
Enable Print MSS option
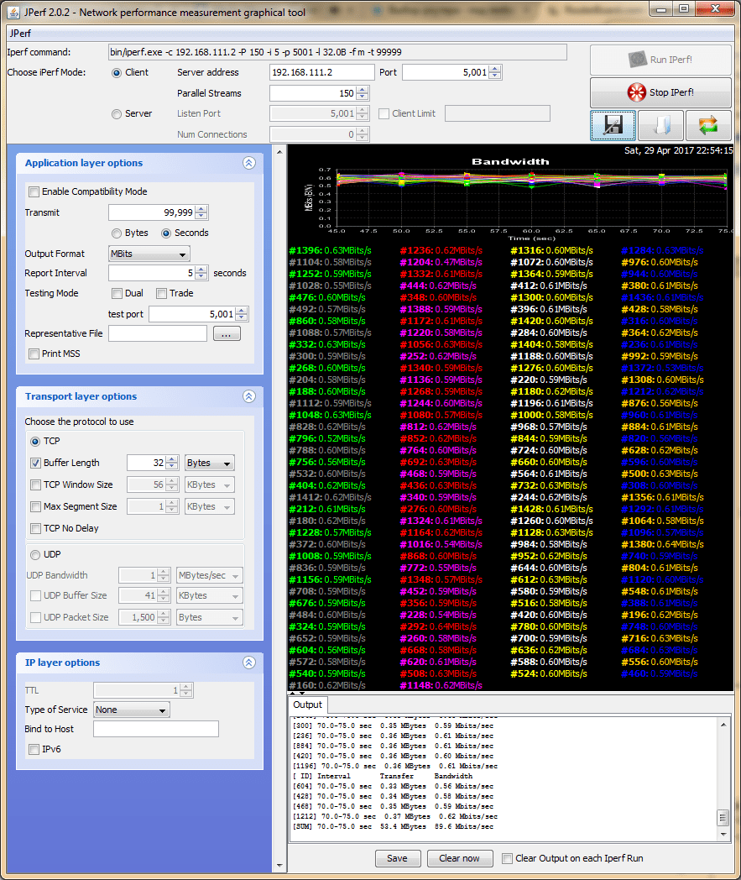click(34, 353)
